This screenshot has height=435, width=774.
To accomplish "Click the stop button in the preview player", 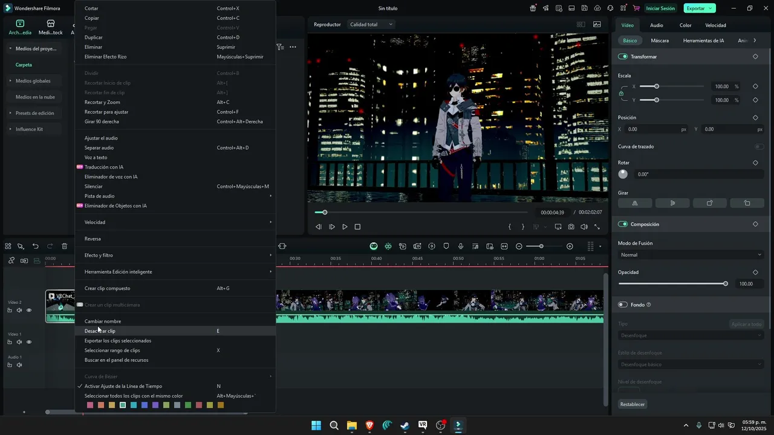I will tap(357, 227).
